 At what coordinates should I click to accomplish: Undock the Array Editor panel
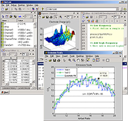[x=29, y=50]
